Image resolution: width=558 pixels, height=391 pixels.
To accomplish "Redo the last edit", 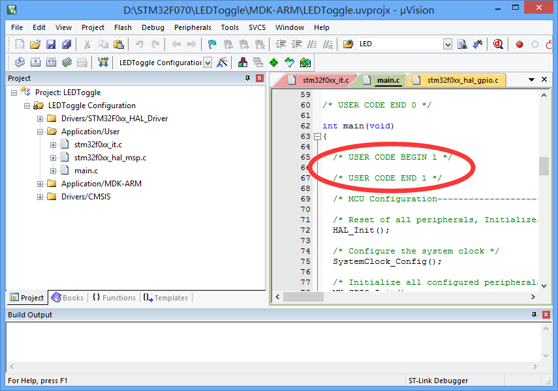I will [x=155, y=44].
